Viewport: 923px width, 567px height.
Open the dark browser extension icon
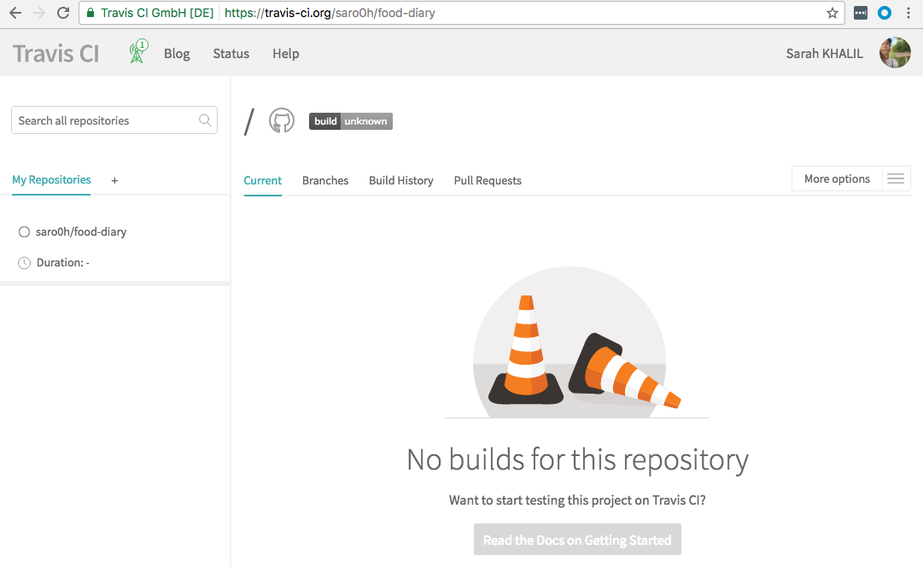pyautogui.click(x=861, y=13)
